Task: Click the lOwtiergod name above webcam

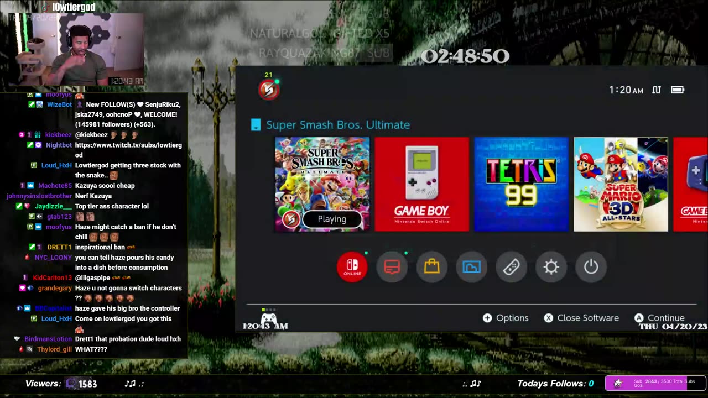Action: coord(74,7)
